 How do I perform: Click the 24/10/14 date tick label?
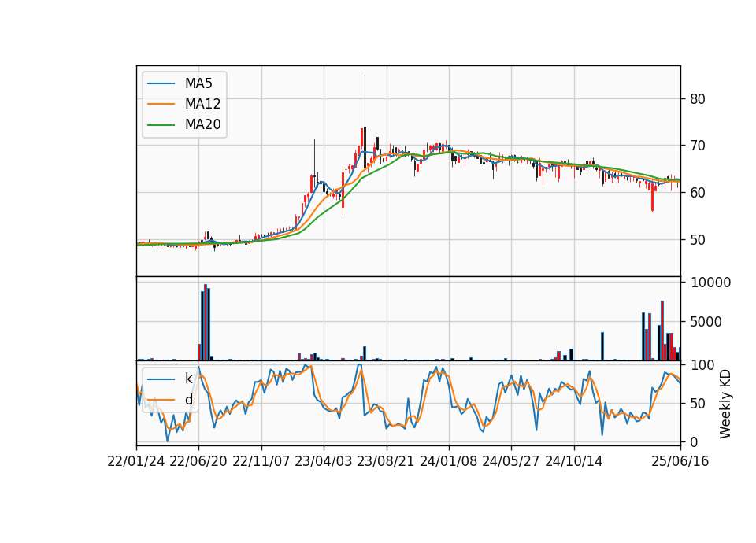pyautogui.click(x=574, y=462)
